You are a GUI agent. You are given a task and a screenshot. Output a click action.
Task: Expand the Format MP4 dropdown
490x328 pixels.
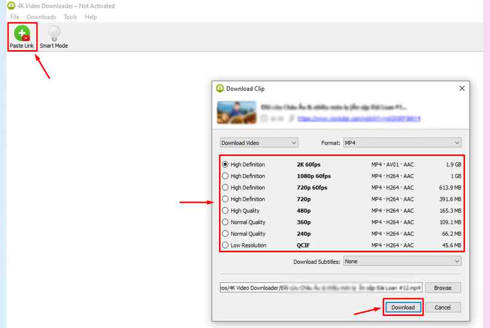coord(402,143)
